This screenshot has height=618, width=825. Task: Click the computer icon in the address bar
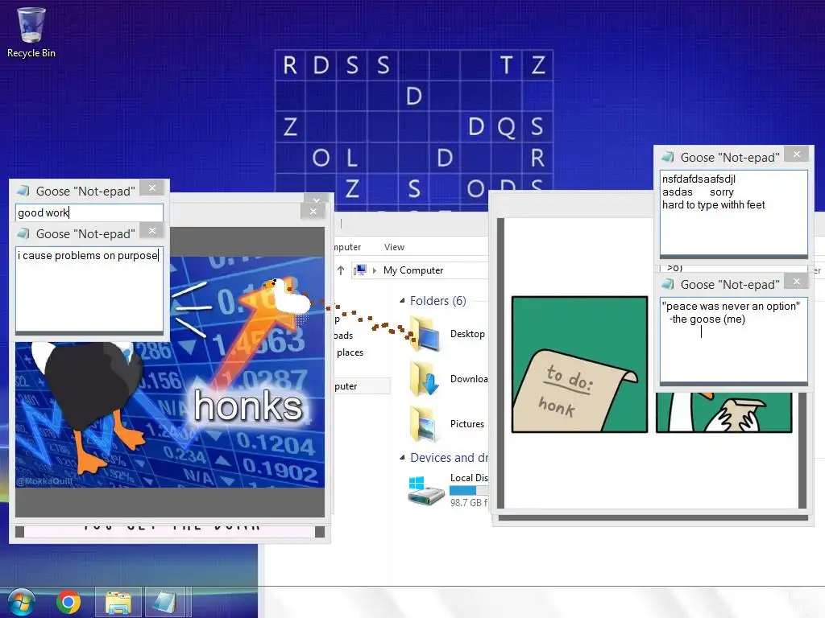pyautogui.click(x=360, y=270)
